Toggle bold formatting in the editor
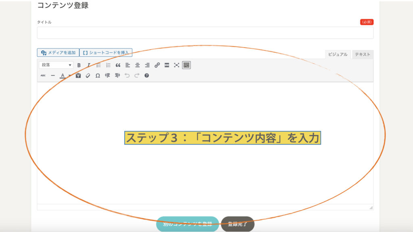 point(79,65)
